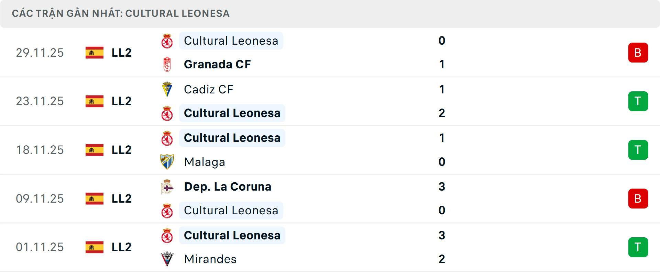Click the Cadiz CF club badge
The height and width of the screenshot is (272, 660).
(167, 89)
